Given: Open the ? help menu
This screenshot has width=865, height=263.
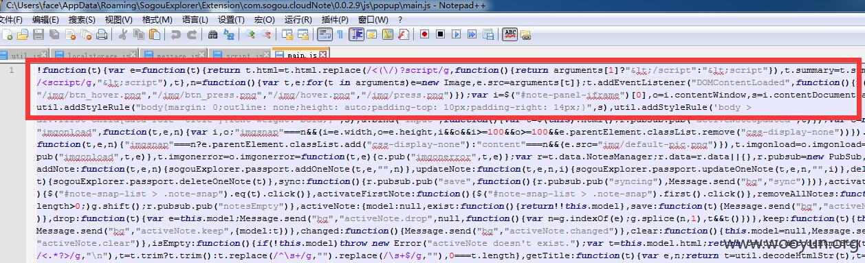Looking at the screenshot, I should [400, 19].
